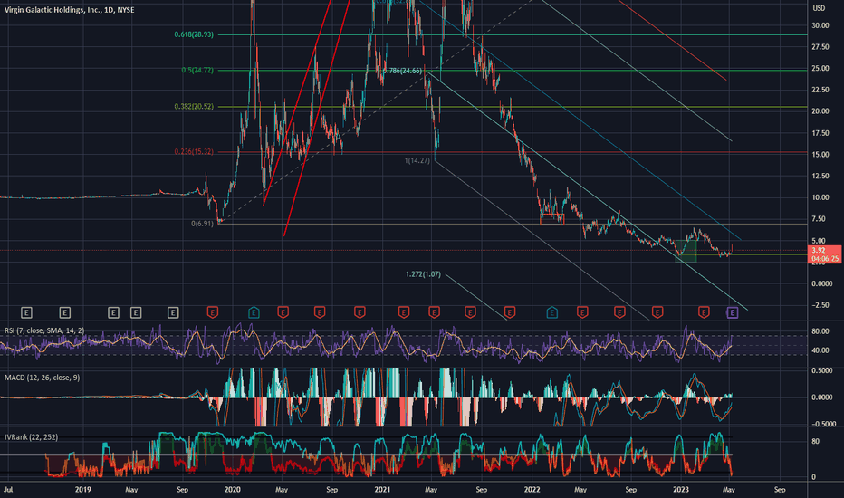Click the 2022 label on the time axis

532,490
